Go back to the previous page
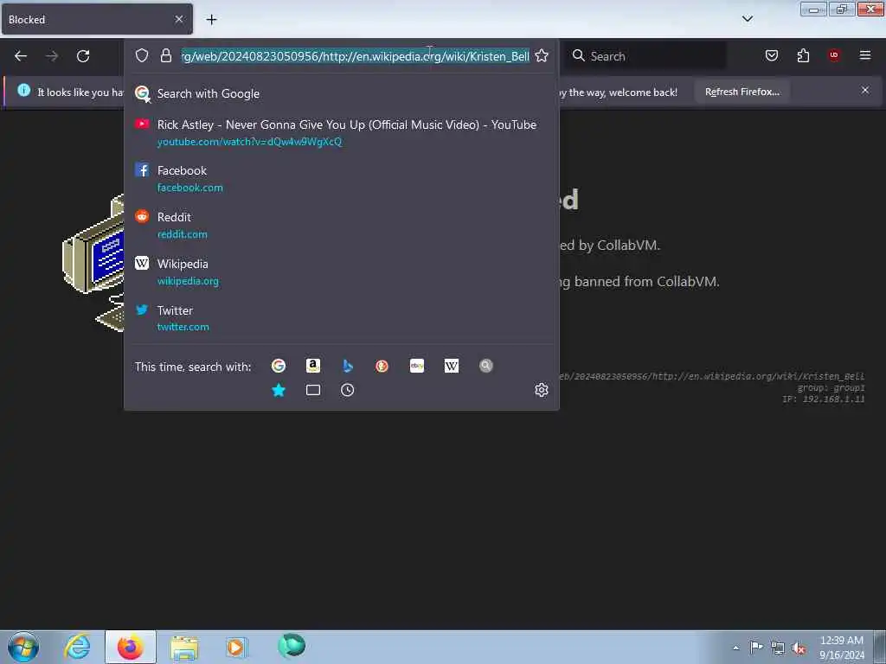Screen dimensions: 886x664 coord(21,56)
